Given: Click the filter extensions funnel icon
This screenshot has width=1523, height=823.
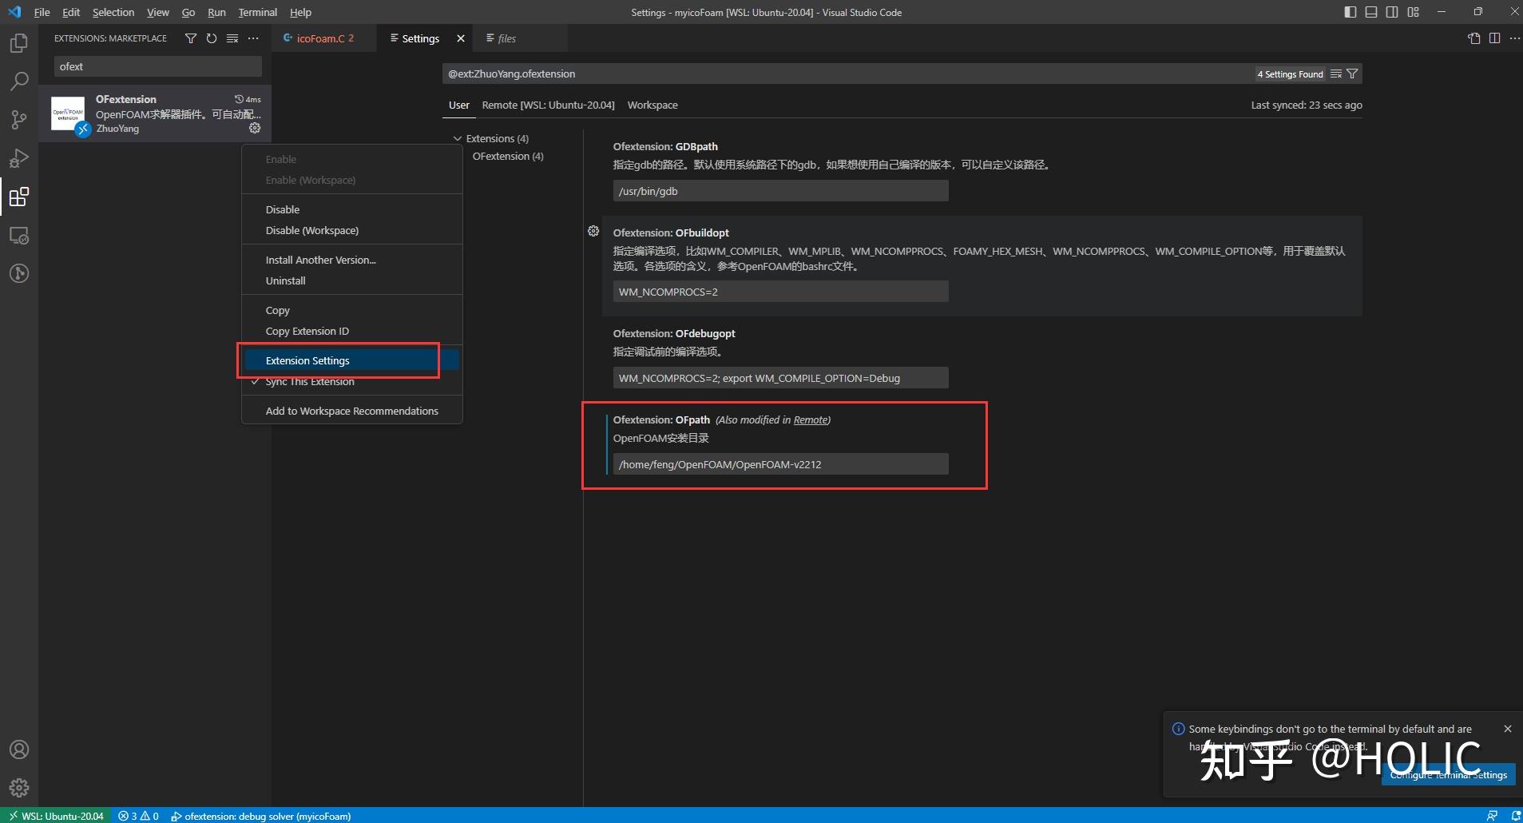Looking at the screenshot, I should click(190, 38).
